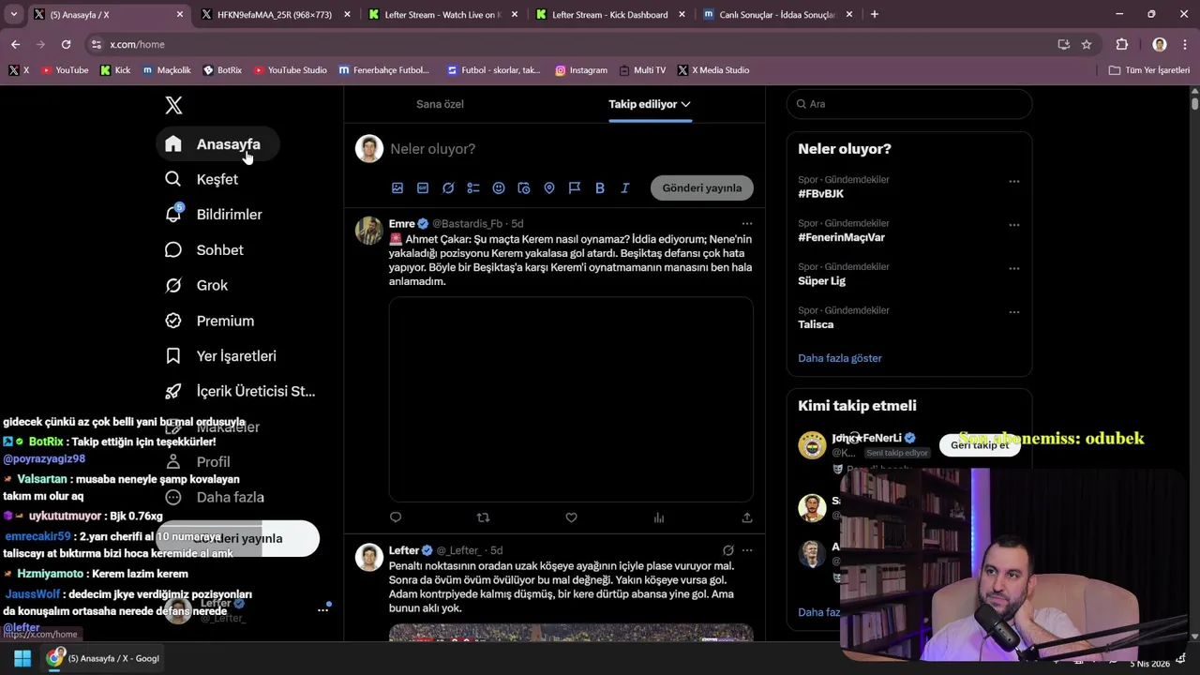Add a poll to the post
This screenshot has width=1200, height=675.
click(473, 187)
